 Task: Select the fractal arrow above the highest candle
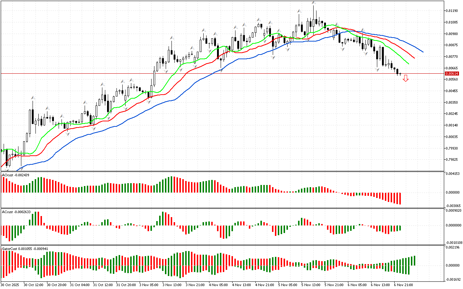click(x=313, y=3)
